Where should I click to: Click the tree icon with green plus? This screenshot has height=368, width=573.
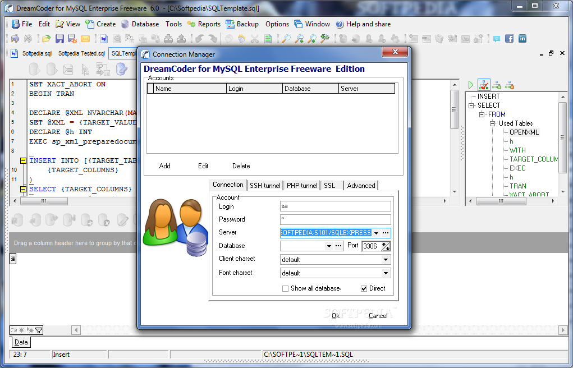[x=497, y=85]
